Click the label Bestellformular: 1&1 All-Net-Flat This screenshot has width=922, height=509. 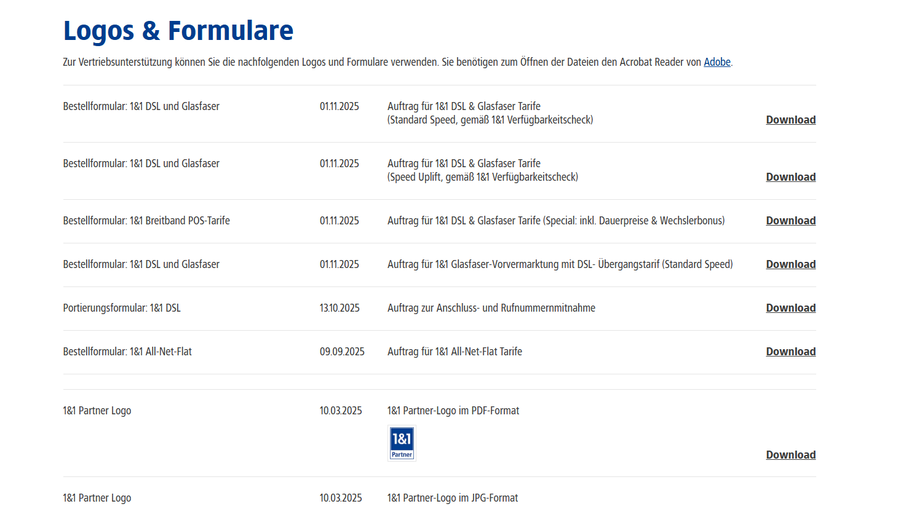(x=127, y=351)
